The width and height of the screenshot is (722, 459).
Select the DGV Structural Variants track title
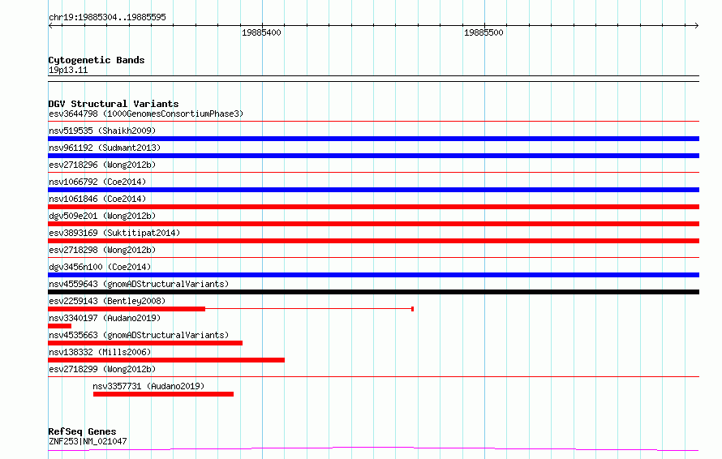[x=114, y=104]
